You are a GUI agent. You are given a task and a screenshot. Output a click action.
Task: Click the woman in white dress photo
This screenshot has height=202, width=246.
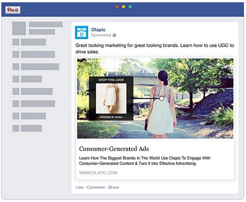click(155, 99)
